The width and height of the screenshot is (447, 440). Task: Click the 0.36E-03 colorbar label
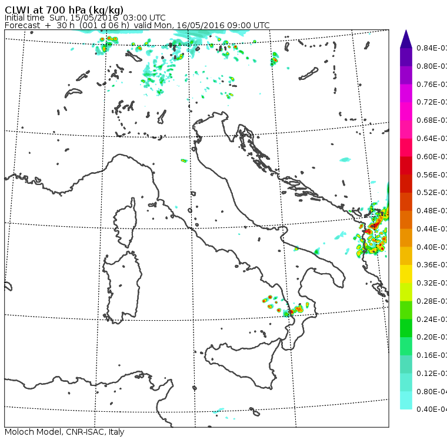pyautogui.click(x=431, y=265)
